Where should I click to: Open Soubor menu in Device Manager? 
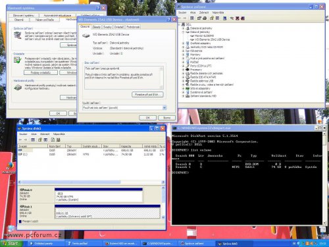pyautogui.click(x=182, y=13)
